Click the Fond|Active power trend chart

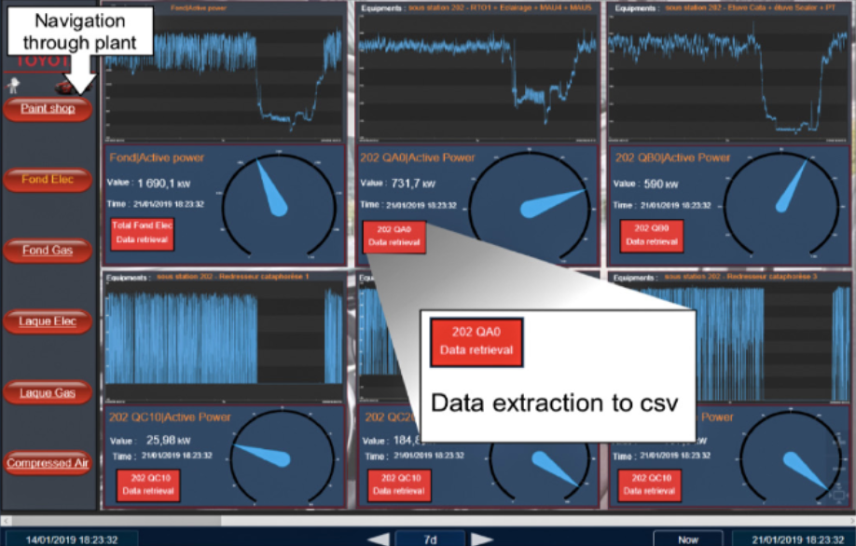(224, 76)
